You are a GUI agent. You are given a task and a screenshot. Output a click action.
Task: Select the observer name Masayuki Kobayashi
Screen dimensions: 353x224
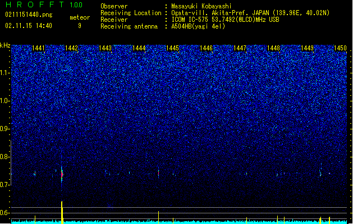point(201,6)
